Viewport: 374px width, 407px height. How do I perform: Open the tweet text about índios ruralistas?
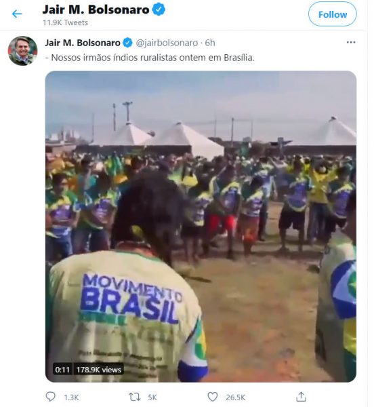[x=150, y=58]
